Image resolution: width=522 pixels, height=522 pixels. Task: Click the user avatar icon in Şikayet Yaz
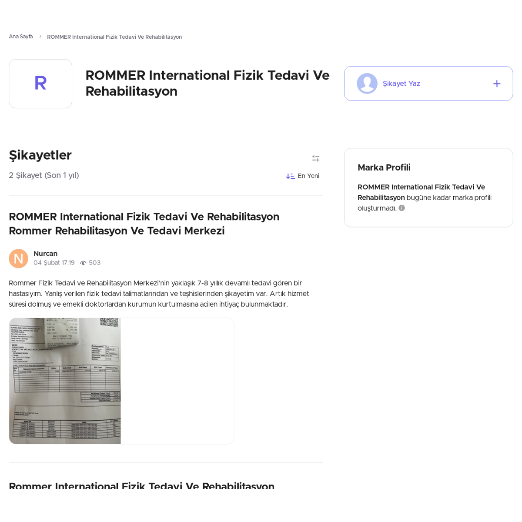pos(367,84)
